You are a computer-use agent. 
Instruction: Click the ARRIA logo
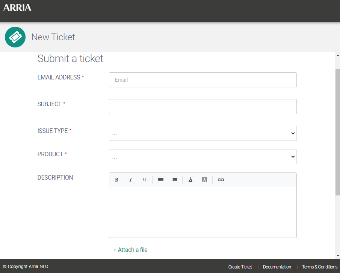point(17,7)
